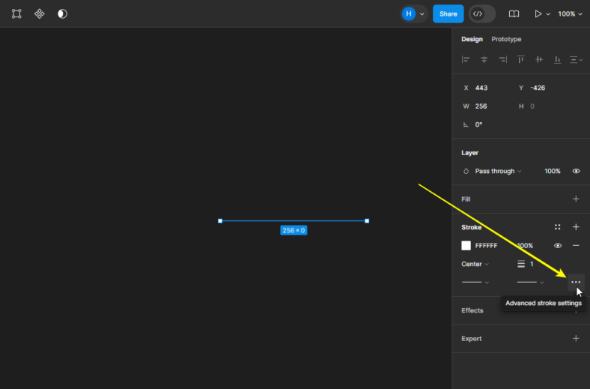Open the 100% zoom dropdown

coord(570,14)
